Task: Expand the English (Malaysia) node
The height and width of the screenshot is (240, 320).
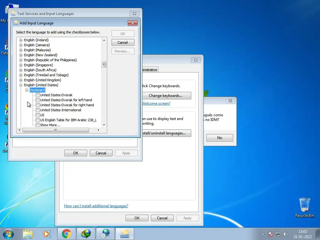Action: [x=21, y=50]
